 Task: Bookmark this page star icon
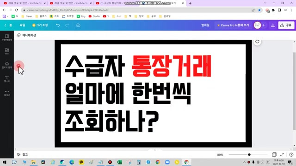click(259, 10)
